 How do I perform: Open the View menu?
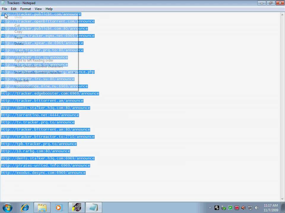click(38, 9)
